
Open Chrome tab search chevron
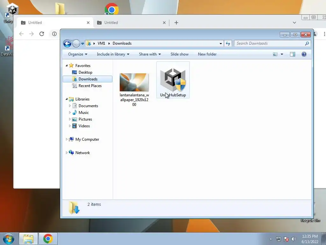[294, 23]
